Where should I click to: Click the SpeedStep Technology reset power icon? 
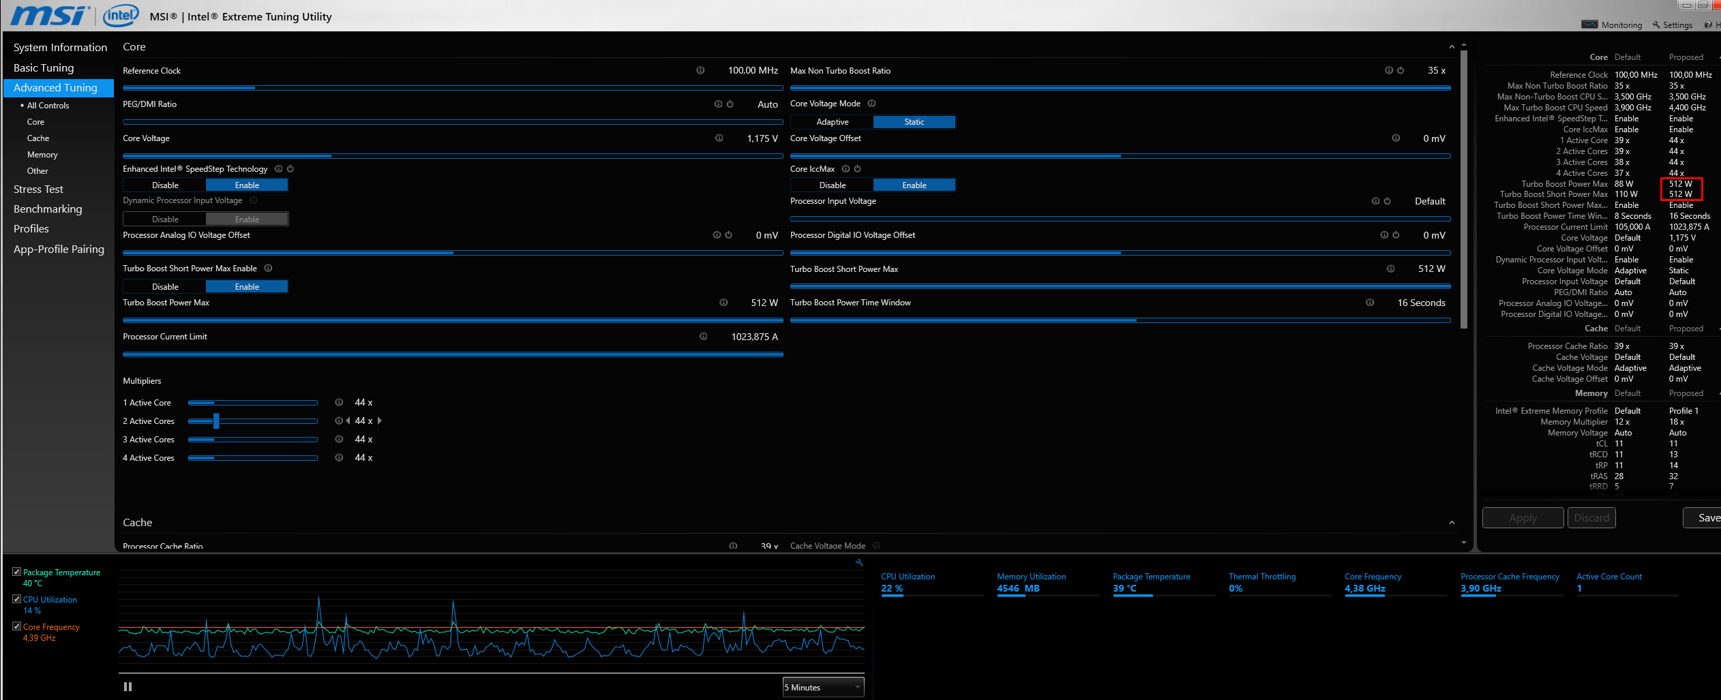(x=290, y=168)
